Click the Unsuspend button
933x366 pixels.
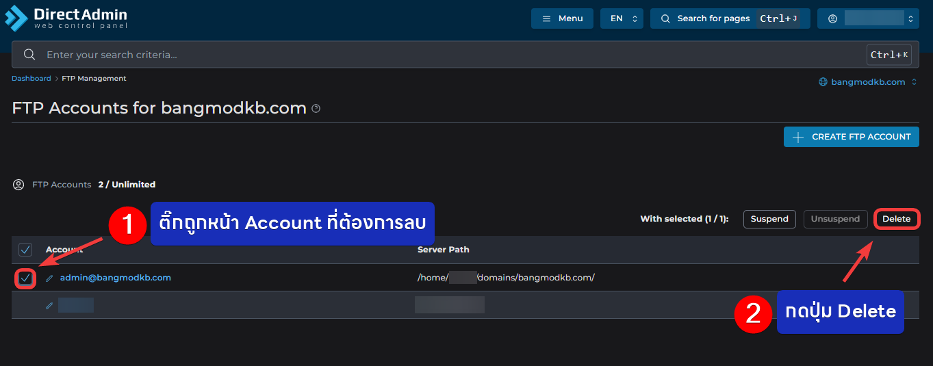(835, 219)
